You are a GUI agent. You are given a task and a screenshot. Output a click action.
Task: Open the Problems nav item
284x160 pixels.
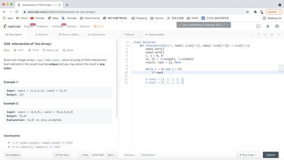click(x=43, y=26)
